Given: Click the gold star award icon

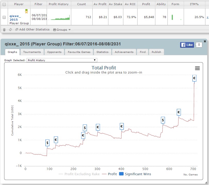Looking at the screenshot, I should coord(26,11).
